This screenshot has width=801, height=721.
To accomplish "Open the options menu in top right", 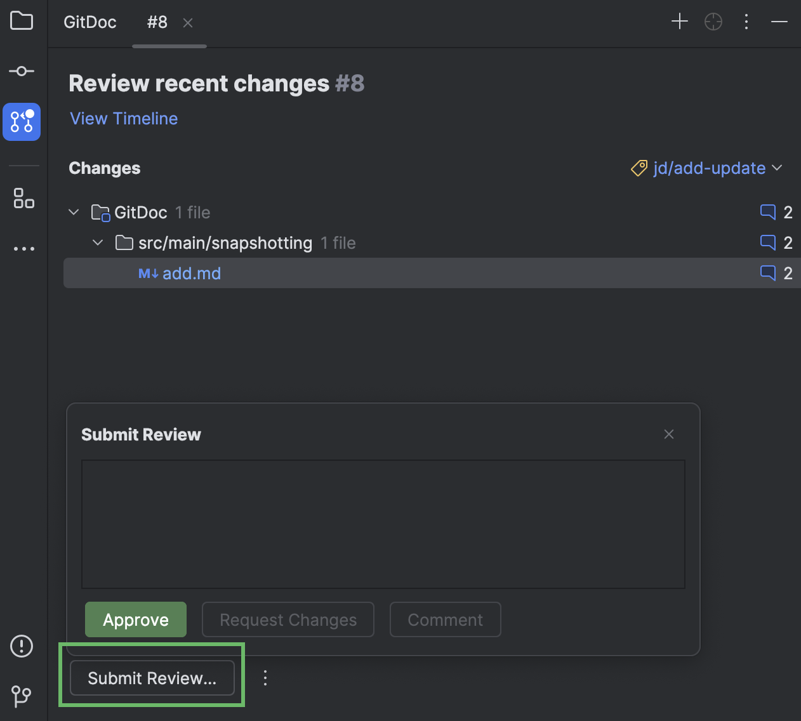I will 746,21.
